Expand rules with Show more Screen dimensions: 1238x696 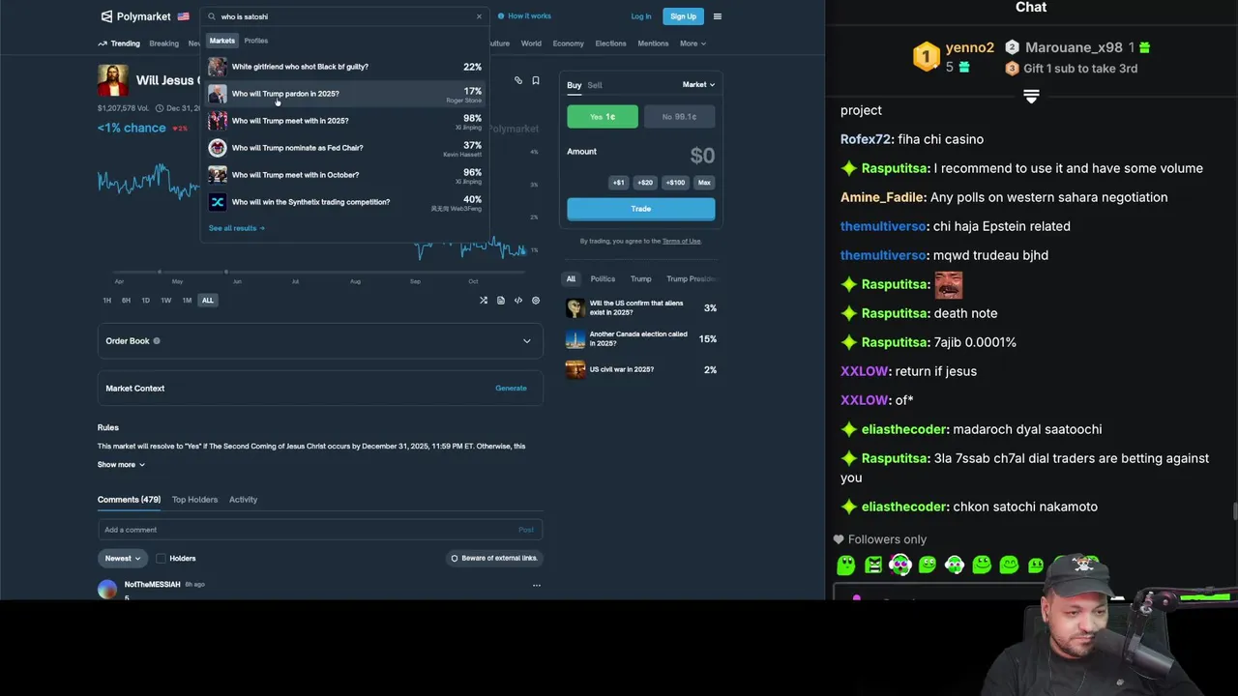(121, 465)
